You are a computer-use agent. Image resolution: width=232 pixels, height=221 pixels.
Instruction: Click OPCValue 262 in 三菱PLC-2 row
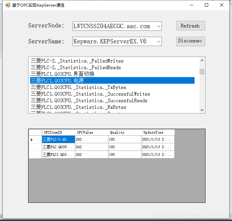[x=91, y=139]
